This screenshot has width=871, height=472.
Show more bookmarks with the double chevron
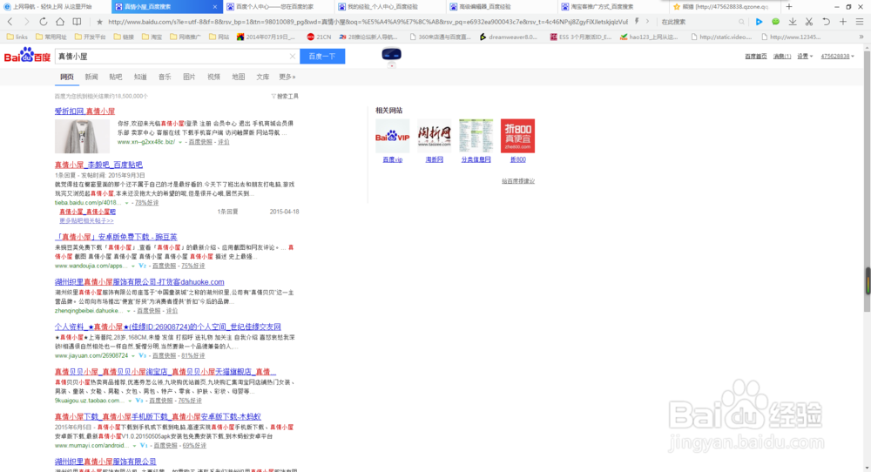pyautogui.click(x=861, y=37)
